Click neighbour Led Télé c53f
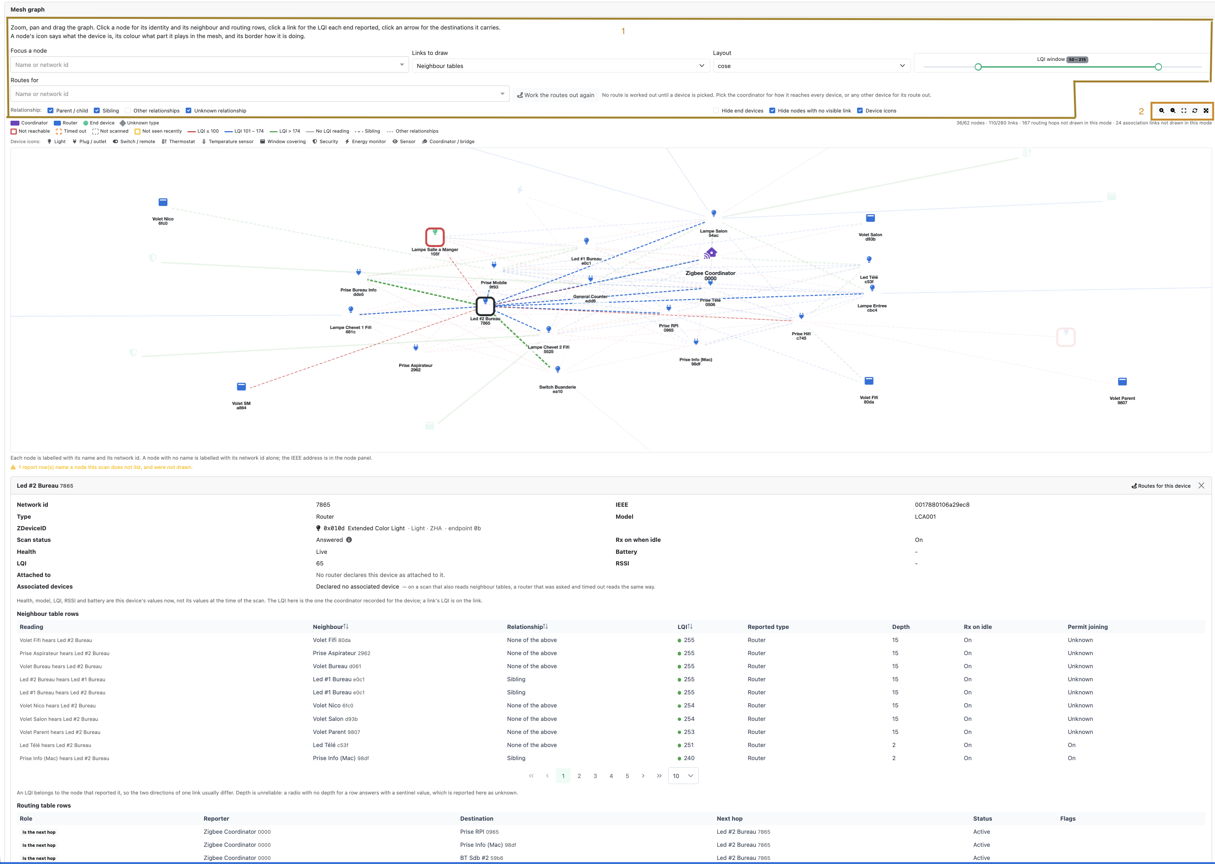Image resolution: width=1215 pixels, height=864 pixels. pos(330,745)
